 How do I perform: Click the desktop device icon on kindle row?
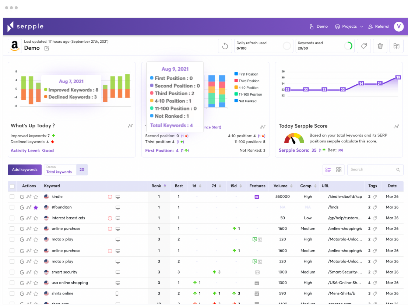coord(117,197)
